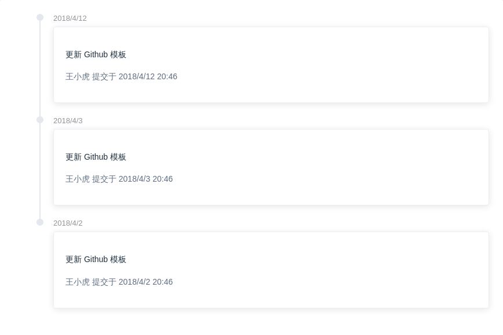Click the uppermost gray circle on the timeline

click(40, 17)
